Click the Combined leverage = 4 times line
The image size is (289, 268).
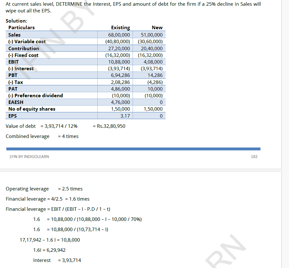pyautogui.click(x=42, y=136)
